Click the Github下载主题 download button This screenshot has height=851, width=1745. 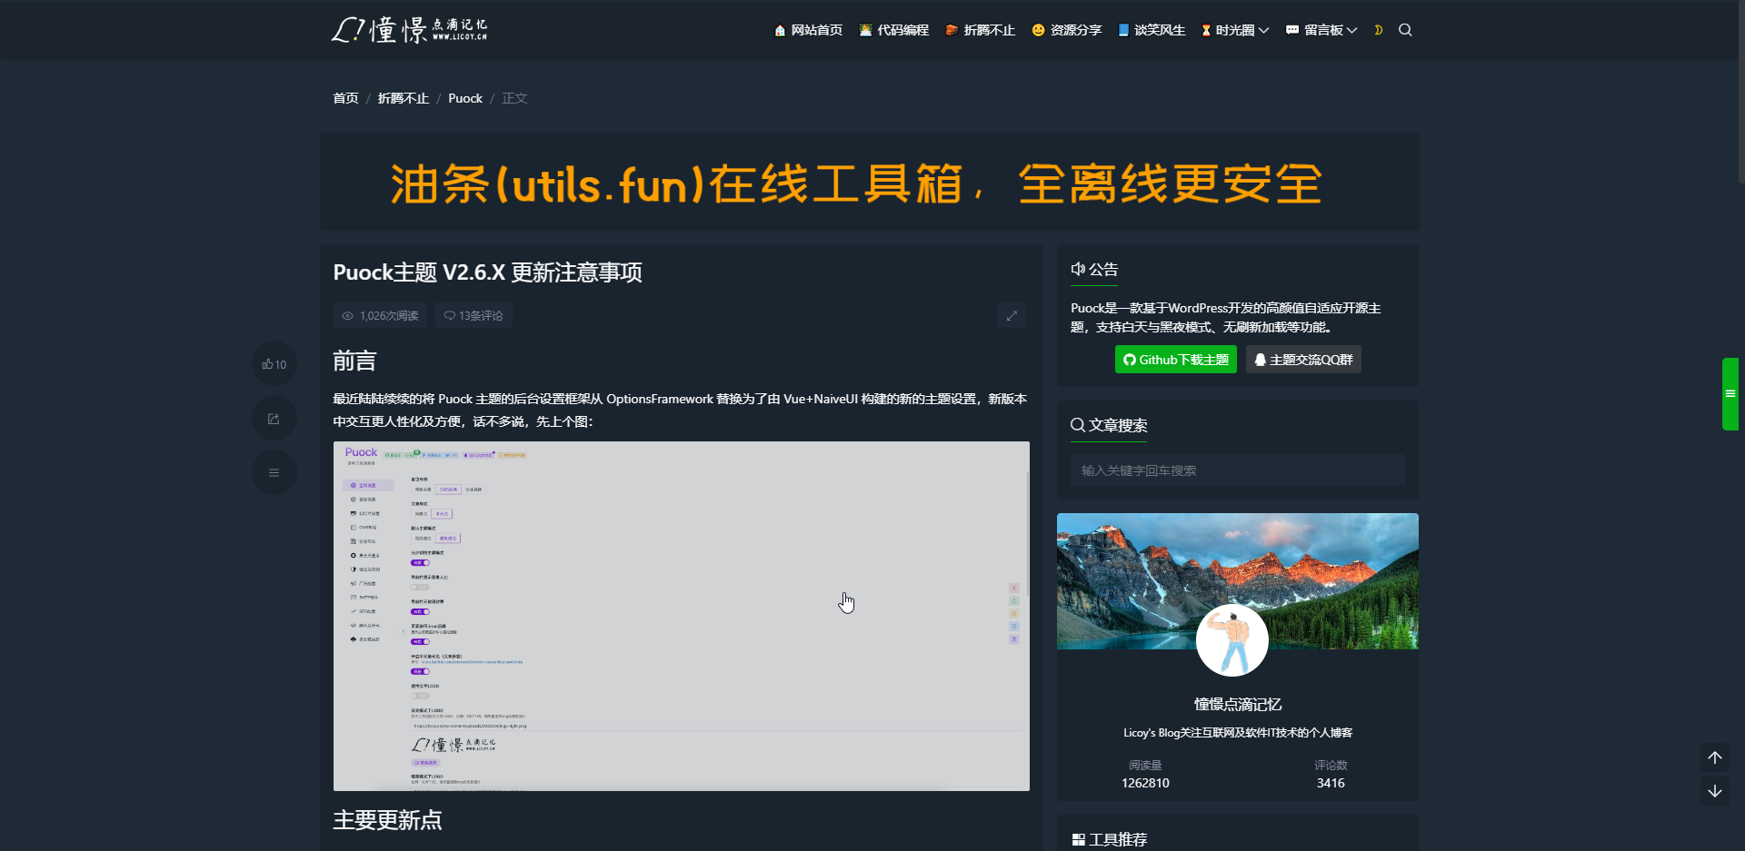(1175, 359)
